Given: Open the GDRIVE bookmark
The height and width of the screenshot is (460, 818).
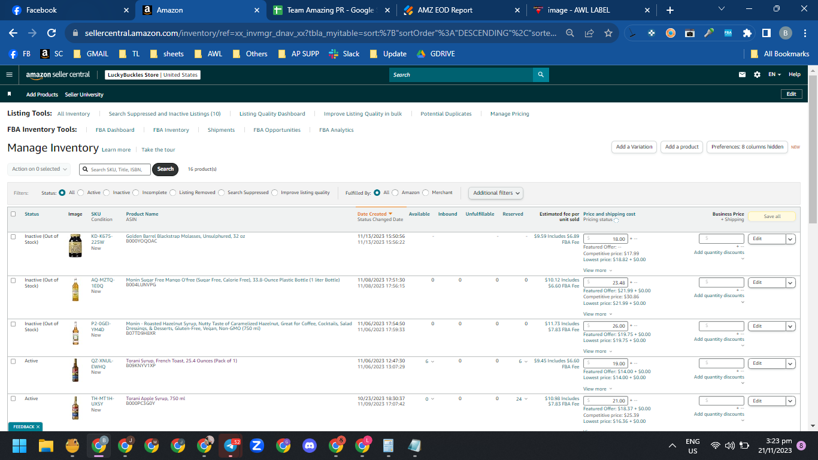Looking at the screenshot, I should [x=435, y=54].
